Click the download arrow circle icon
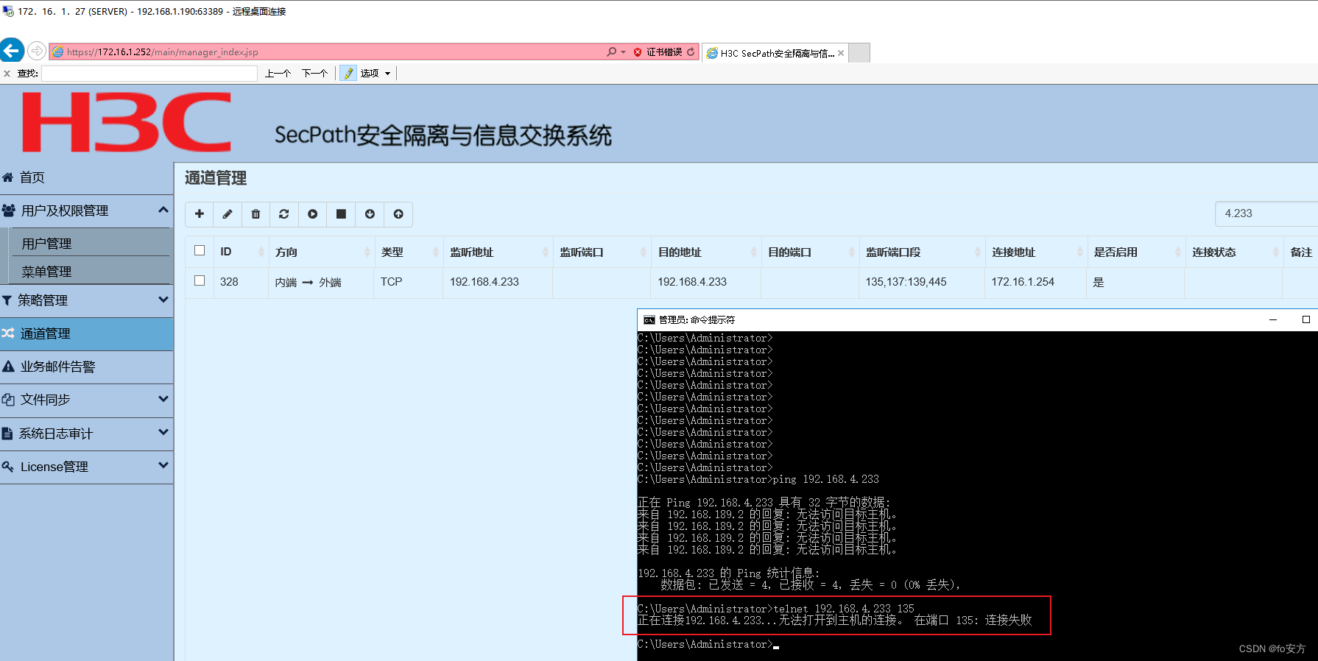 pos(370,214)
